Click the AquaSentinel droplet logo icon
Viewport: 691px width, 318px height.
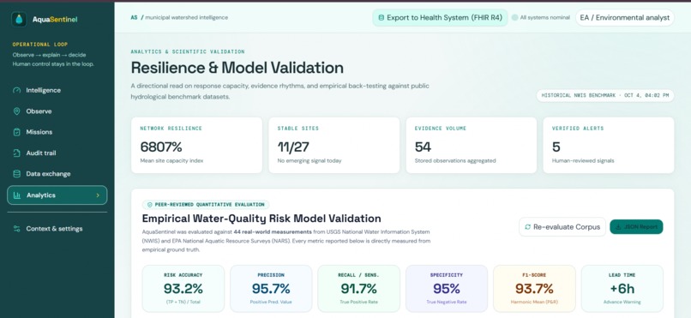[19, 20]
